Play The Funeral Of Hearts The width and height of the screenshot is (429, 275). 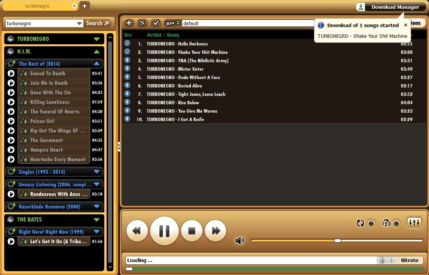(11, 112)
